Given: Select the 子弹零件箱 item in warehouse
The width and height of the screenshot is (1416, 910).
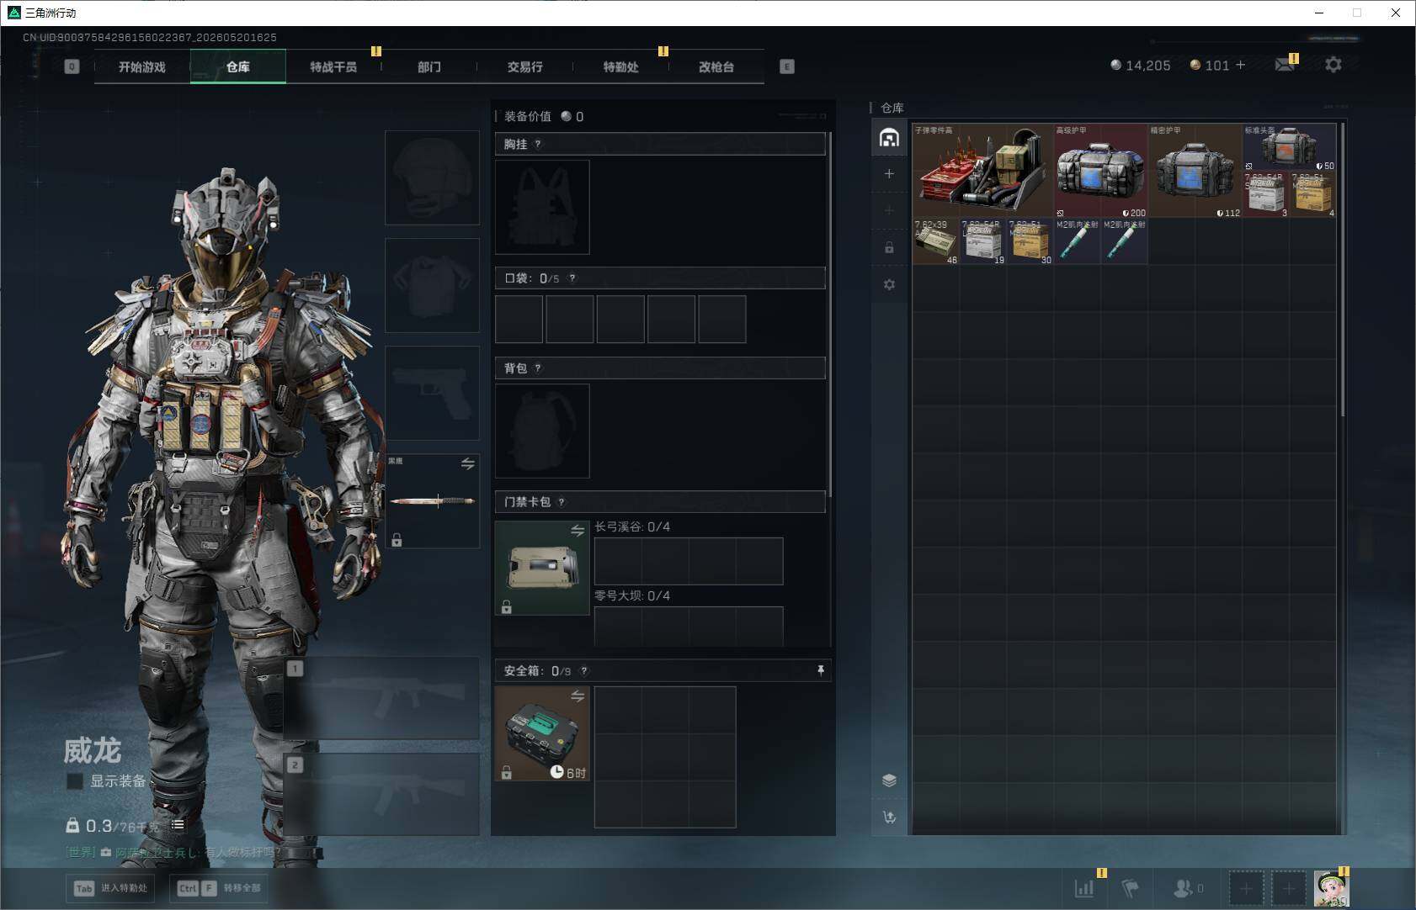Looking at the screenshot, I should coord(983,171).
